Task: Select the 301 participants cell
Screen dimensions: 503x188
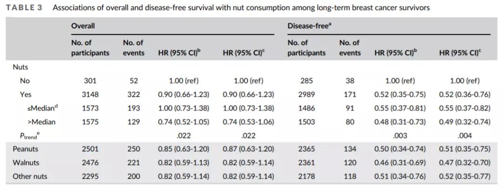Action: [90, 81]
